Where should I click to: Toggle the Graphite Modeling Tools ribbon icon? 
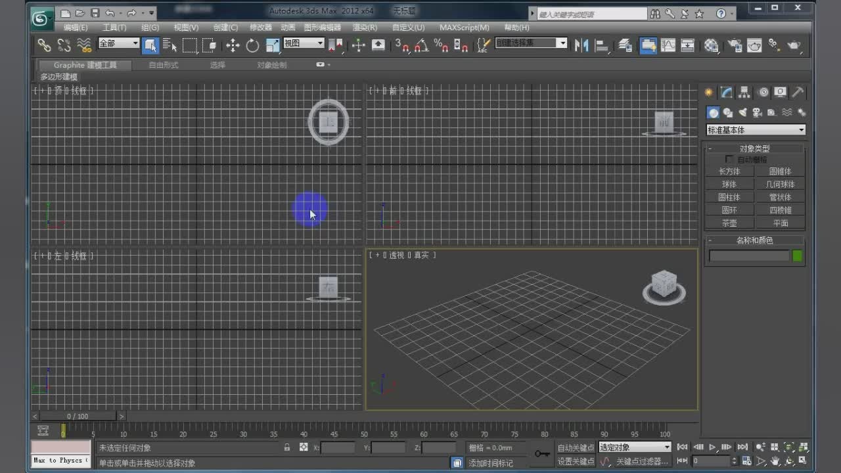[x=648, y=45]
